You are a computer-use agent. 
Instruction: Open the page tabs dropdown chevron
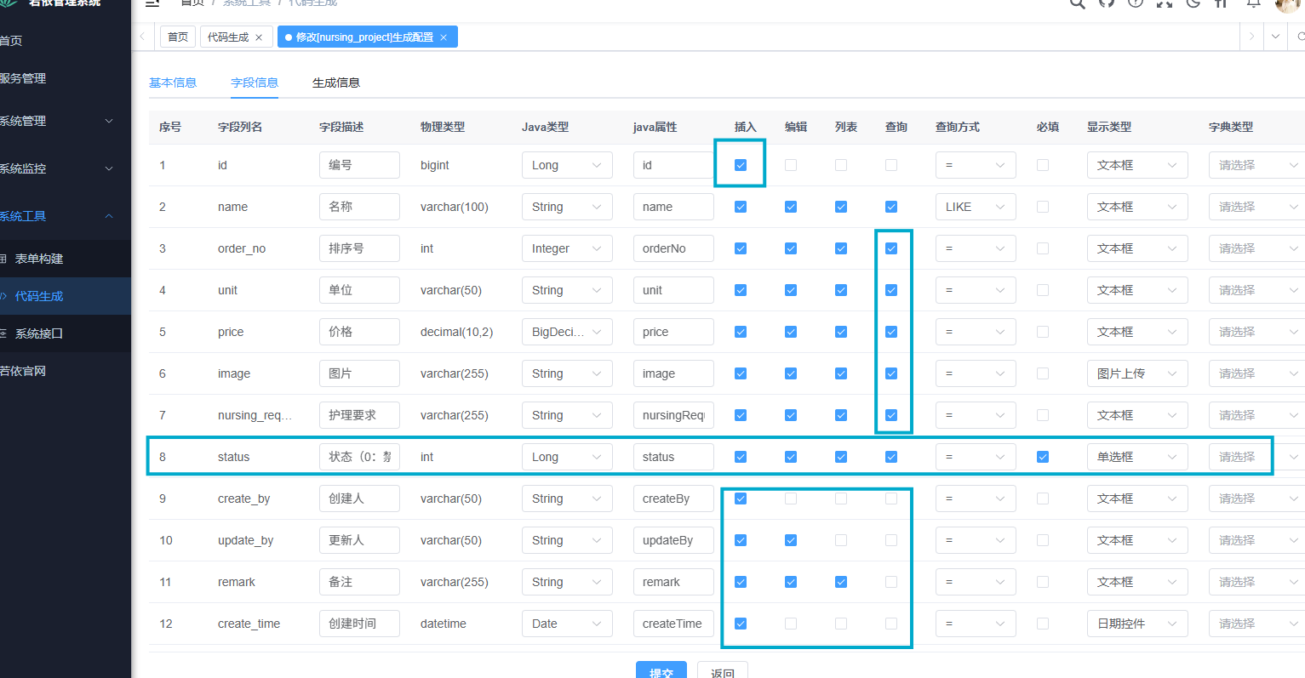click(x=1275, y=37)
